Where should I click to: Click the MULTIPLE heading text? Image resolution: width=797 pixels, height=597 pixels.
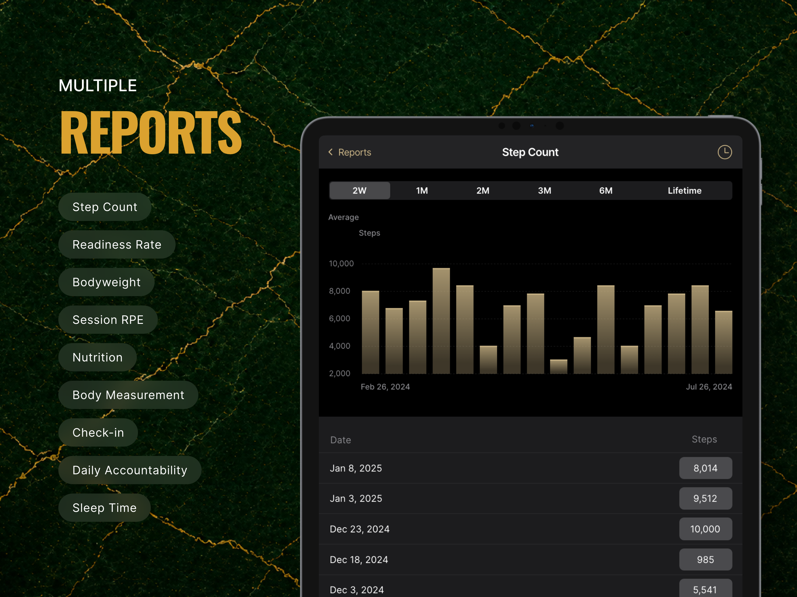coord(98,86)
